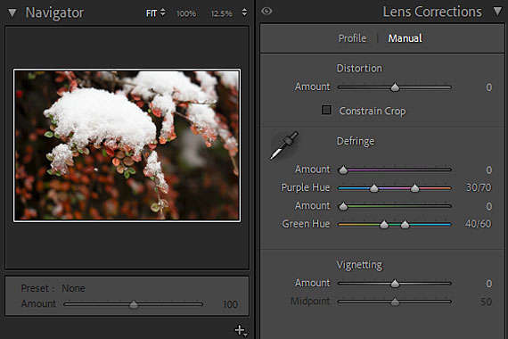Click the Vignetting Midpoint value 50
This screenshot has height=339, width=508.
[487, 302]
